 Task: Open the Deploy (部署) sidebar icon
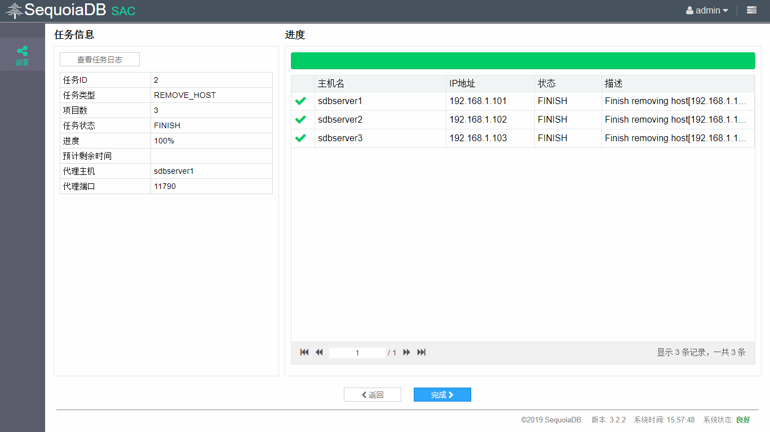coord(22,55)
